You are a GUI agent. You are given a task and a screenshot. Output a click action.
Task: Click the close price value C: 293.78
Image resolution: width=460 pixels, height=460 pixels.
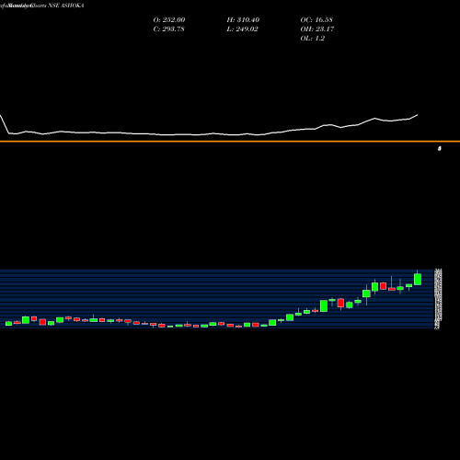[x=168, y=29]
